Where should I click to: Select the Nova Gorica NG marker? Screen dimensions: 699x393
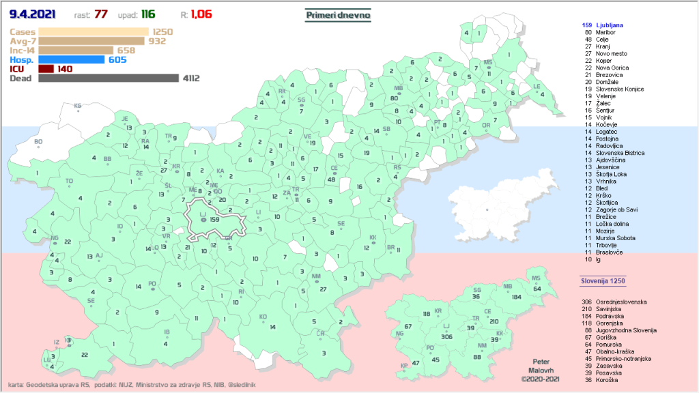click(x=55, y=242)
